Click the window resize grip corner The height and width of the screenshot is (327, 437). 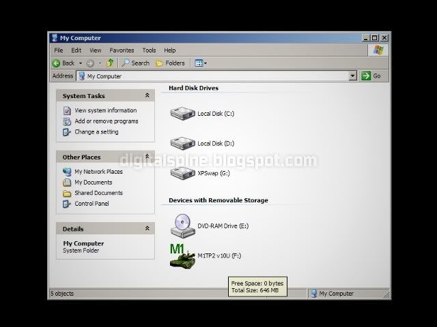point(386,294)
